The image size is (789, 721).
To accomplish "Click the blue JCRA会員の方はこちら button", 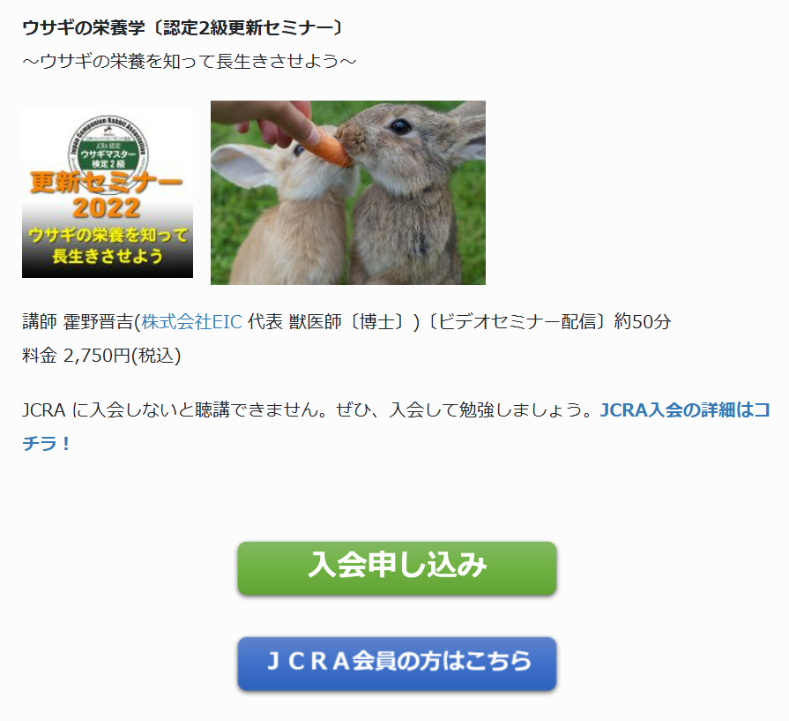I will [x=397, y=663].
